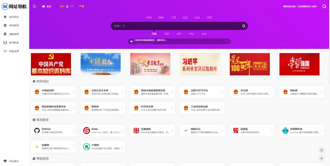The height and width of the screenshot is (166, 330).
Task: Switch to the 生活 search category
Action: point(197,18)
